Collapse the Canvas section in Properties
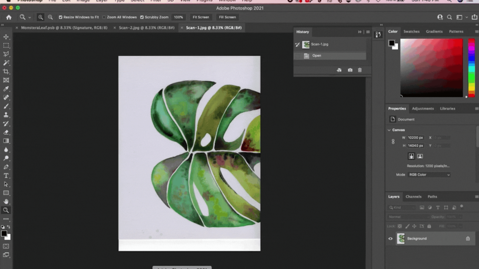Screen dimensions: 479x269 (x=389, y=130)
